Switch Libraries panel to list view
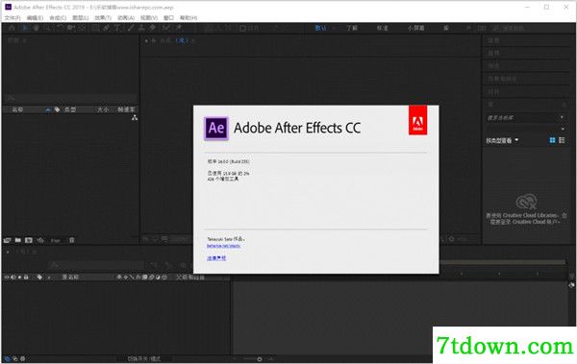 pos(562,140)
